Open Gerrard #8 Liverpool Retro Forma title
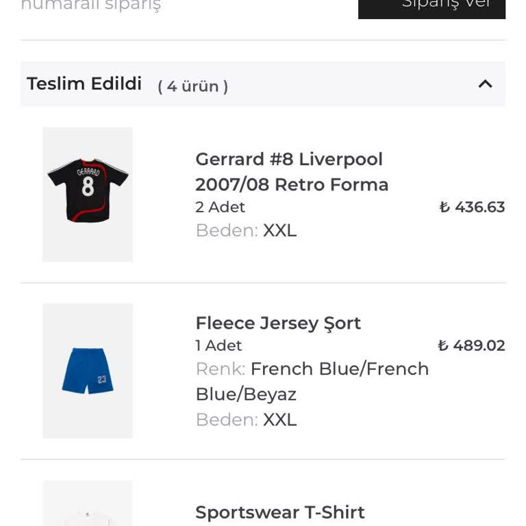 coord(291,171)
